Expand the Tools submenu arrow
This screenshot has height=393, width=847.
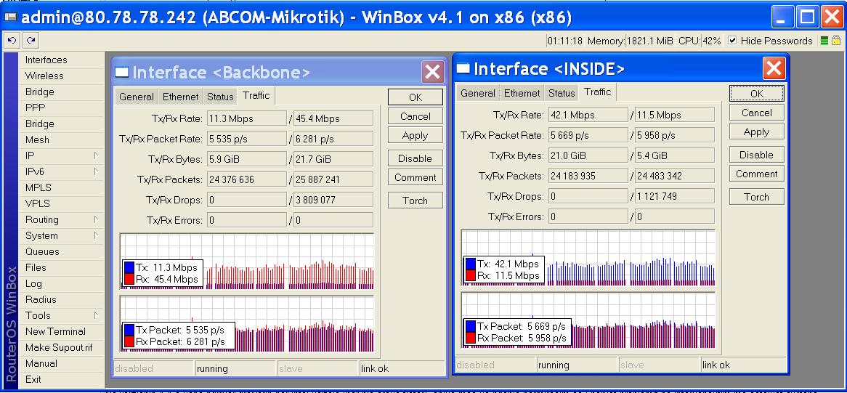[x=96, y=315]
